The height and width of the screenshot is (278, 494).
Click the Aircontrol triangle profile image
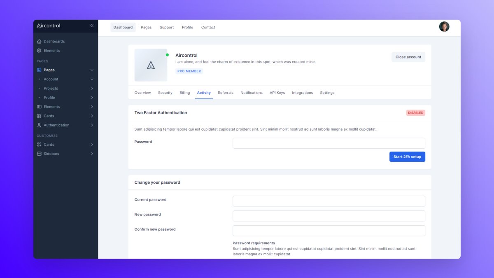click(x=151, y=65)
